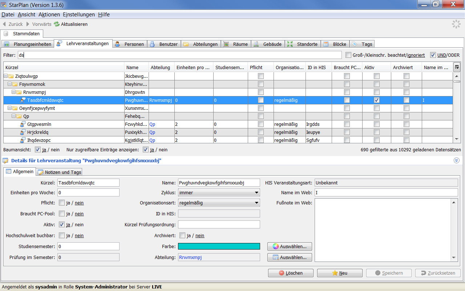Click the Gebäude tab building icon
465x291 pixels.
(x=256, y=44)
